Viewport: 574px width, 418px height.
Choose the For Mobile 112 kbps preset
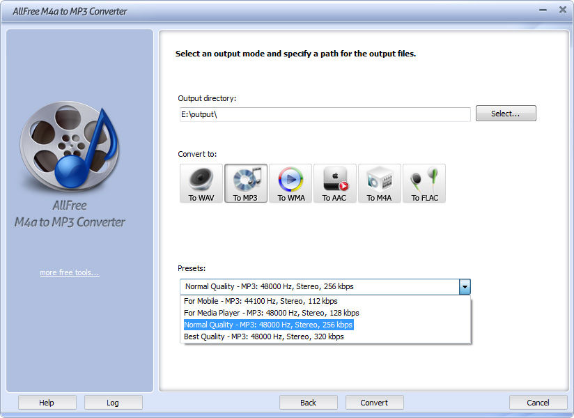[x=325, y=301]
